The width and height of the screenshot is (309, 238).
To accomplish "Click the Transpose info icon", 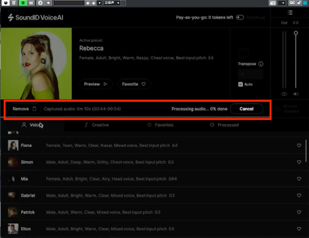I will pos(261,64).
